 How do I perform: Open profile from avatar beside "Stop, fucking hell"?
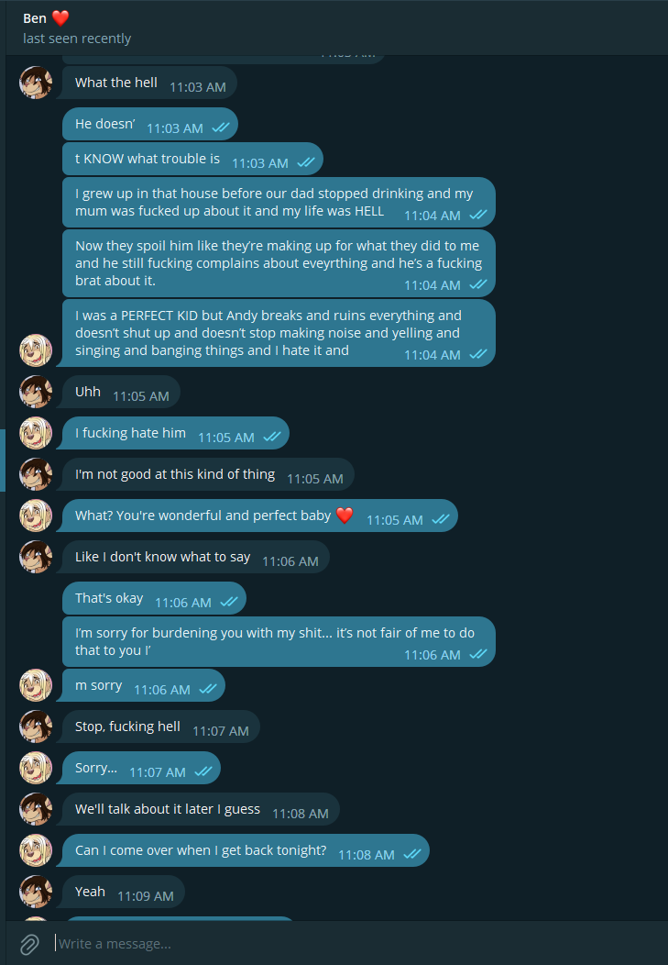point(36,727)
